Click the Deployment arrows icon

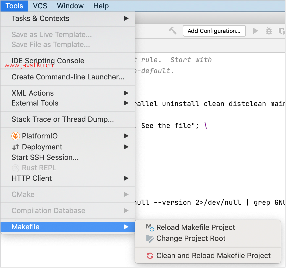click(x=16, y=147)
